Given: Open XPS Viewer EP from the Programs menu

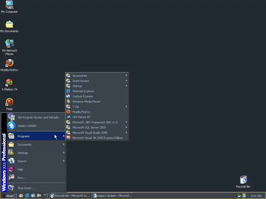Looking at the screenshot, I should [x=97, y=117].
